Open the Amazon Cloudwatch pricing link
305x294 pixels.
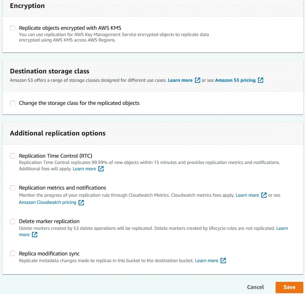click(x=47, y=202)
